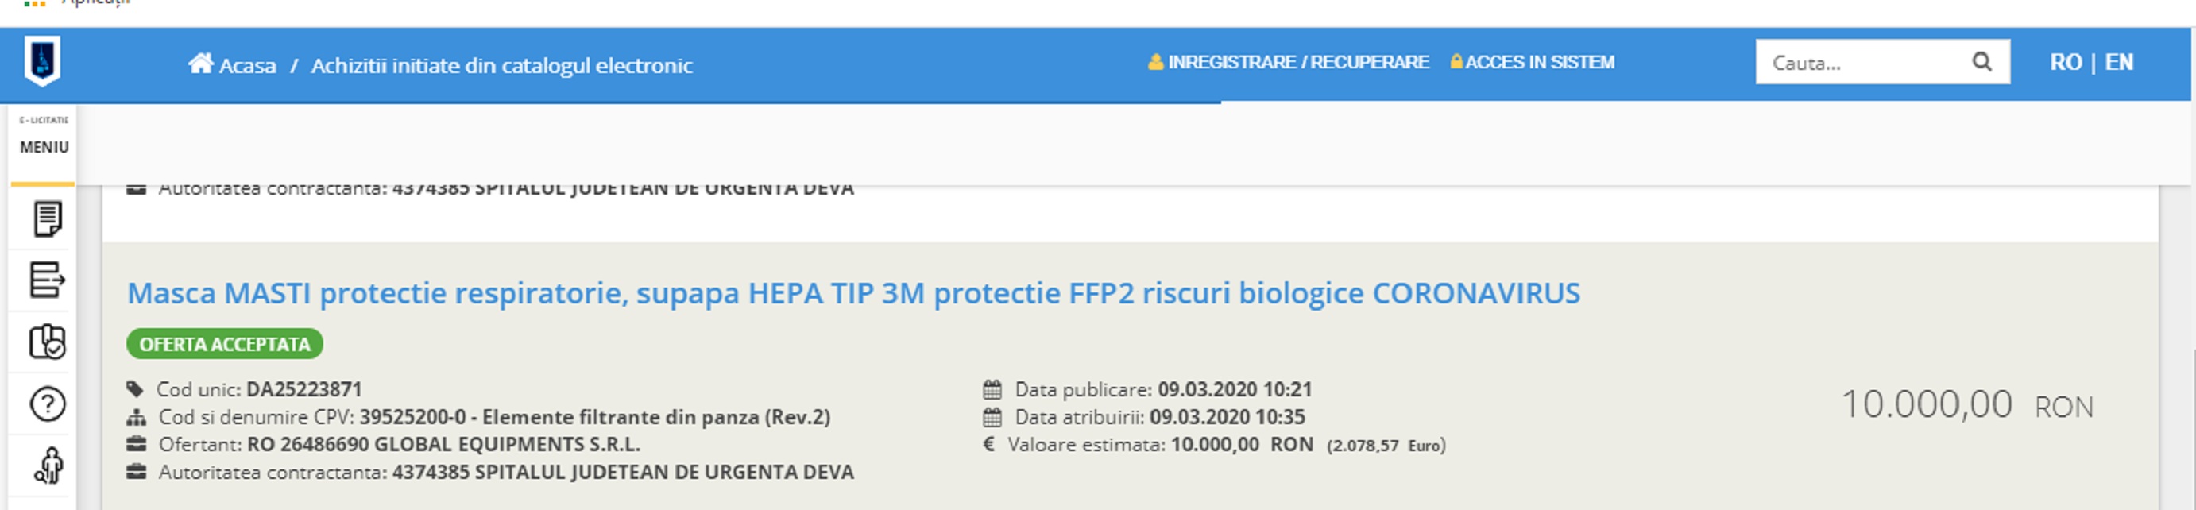2196x510 pixels.
Task: Click the OFERTA ACCEPTATA status badge
Action: click(224, 345)
